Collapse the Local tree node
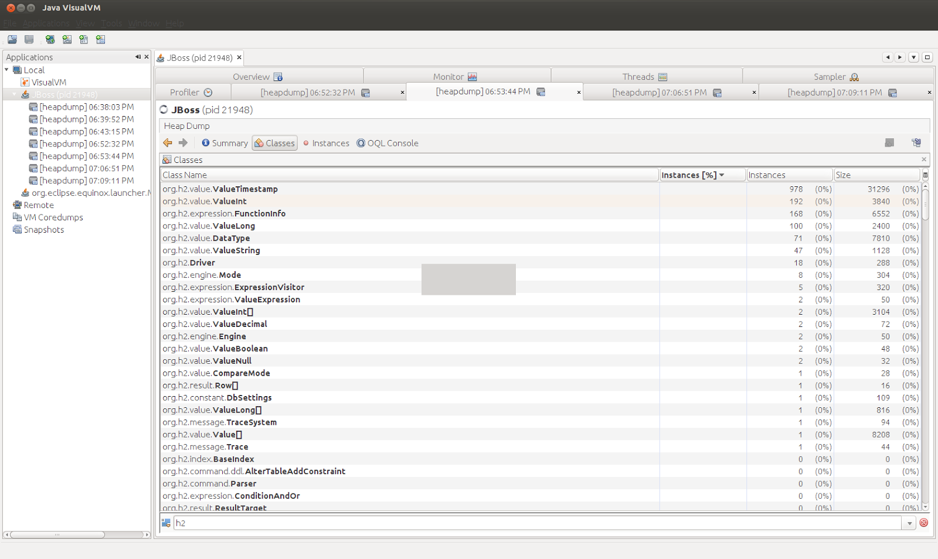The width and height of the screenshot is (938, 559). (x=7, y=70)
